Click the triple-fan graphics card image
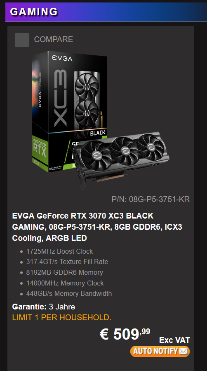Image resolution: width=207 pixels, height=371 pixels. click(120, 158)
